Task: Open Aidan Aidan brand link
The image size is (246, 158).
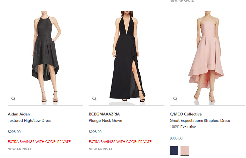Action: click(19, 114)
